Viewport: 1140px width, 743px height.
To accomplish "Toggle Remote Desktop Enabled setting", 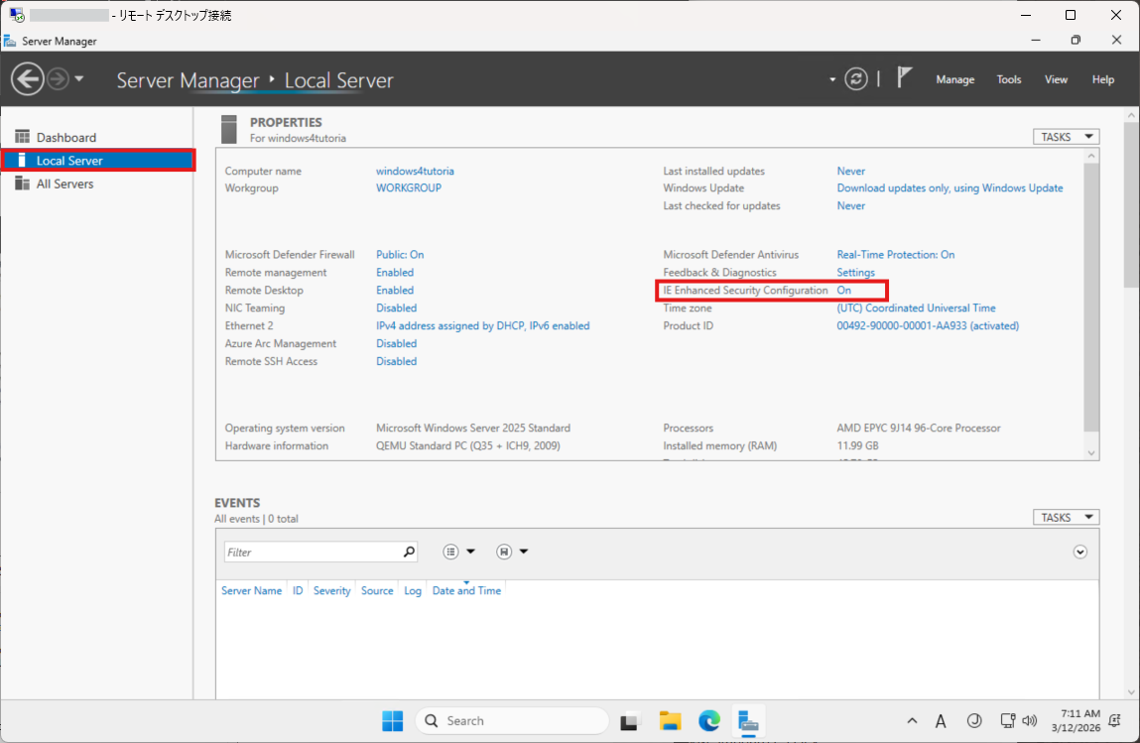I will tap(395, 290).
